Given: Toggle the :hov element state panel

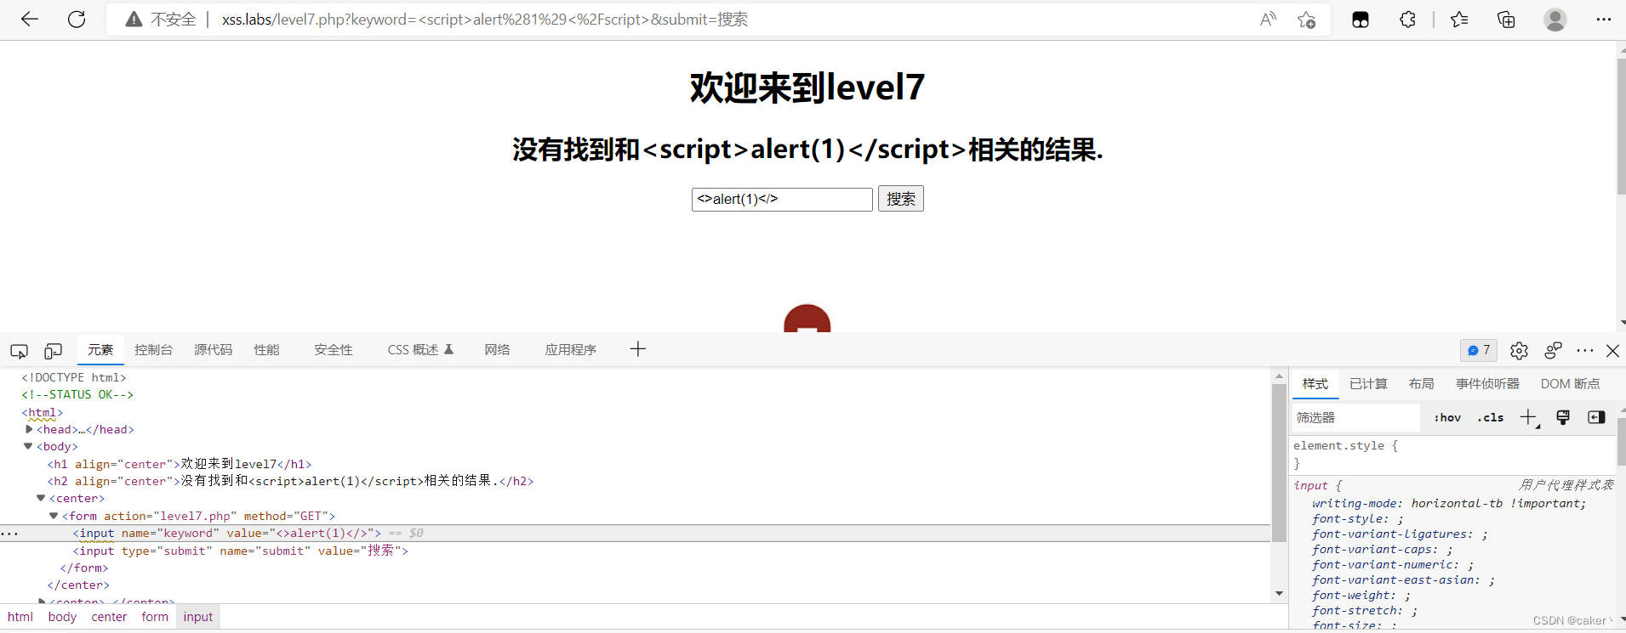Looking at the screenshot, I should 1447,417.
